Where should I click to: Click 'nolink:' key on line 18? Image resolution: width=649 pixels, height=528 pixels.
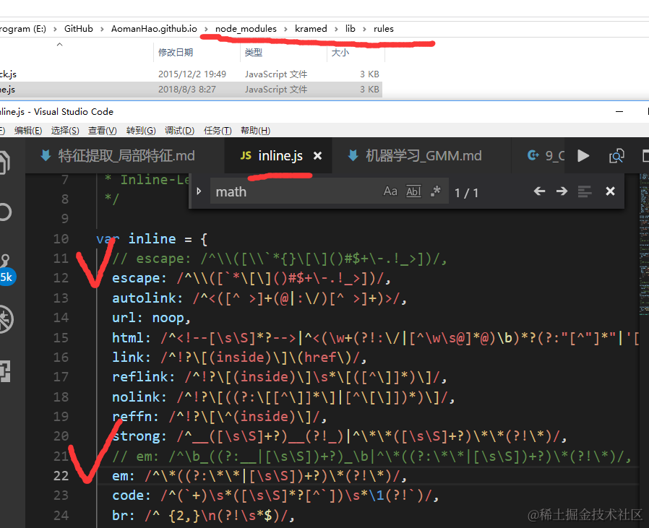pyautogui.click(x=139, y=397)
